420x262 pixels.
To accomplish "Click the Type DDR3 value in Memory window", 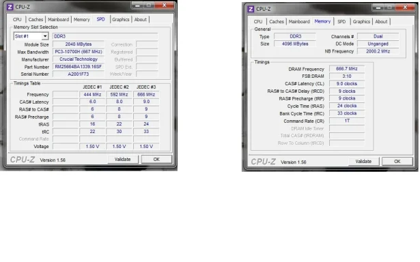I will 295,36.
